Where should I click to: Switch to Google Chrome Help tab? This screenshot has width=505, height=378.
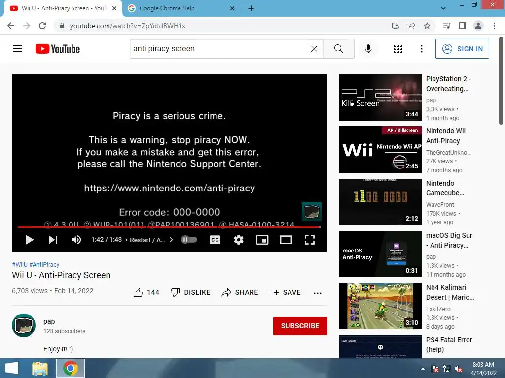(180, 8)
